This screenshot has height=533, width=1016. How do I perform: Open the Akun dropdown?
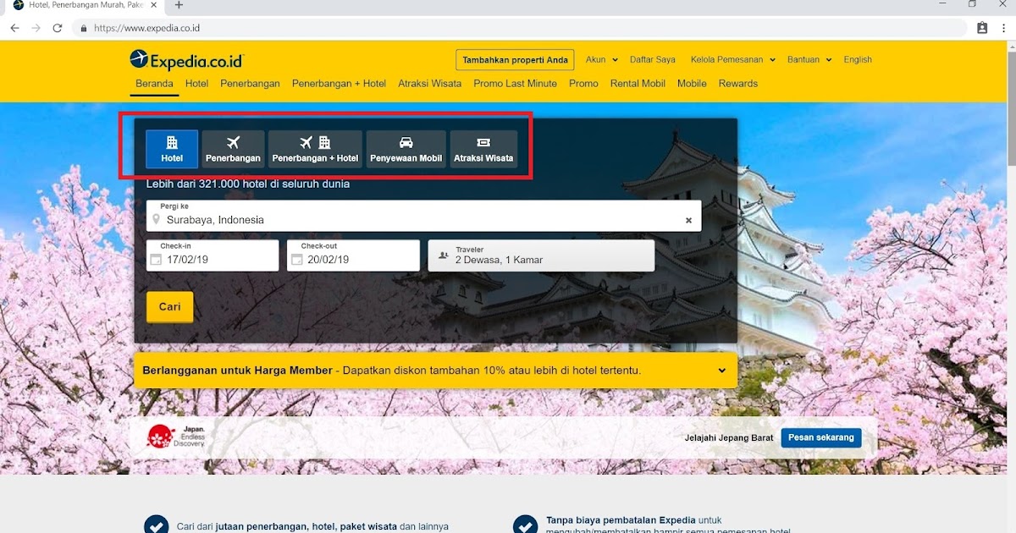click(x=601, y=60)
